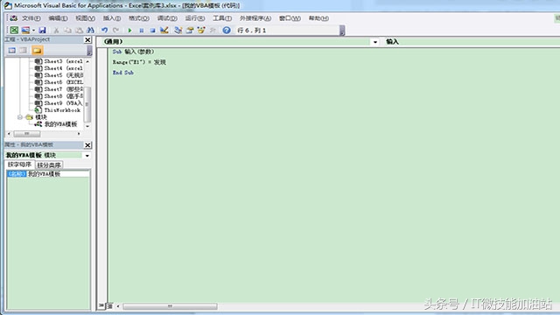The image size is (560, 315).
Task: Select Sheet3 in project tree
Action: coord(59,61)
